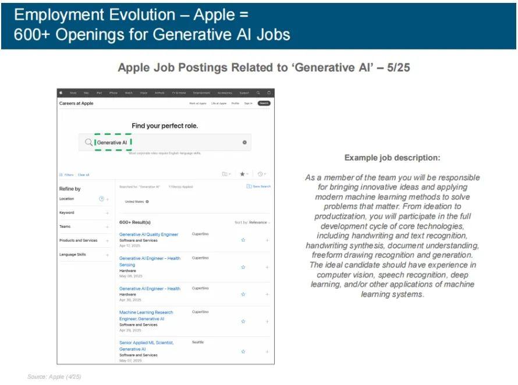
Task: Click the magnifier icon inside the search field
Action: click(x=88, y=142)
